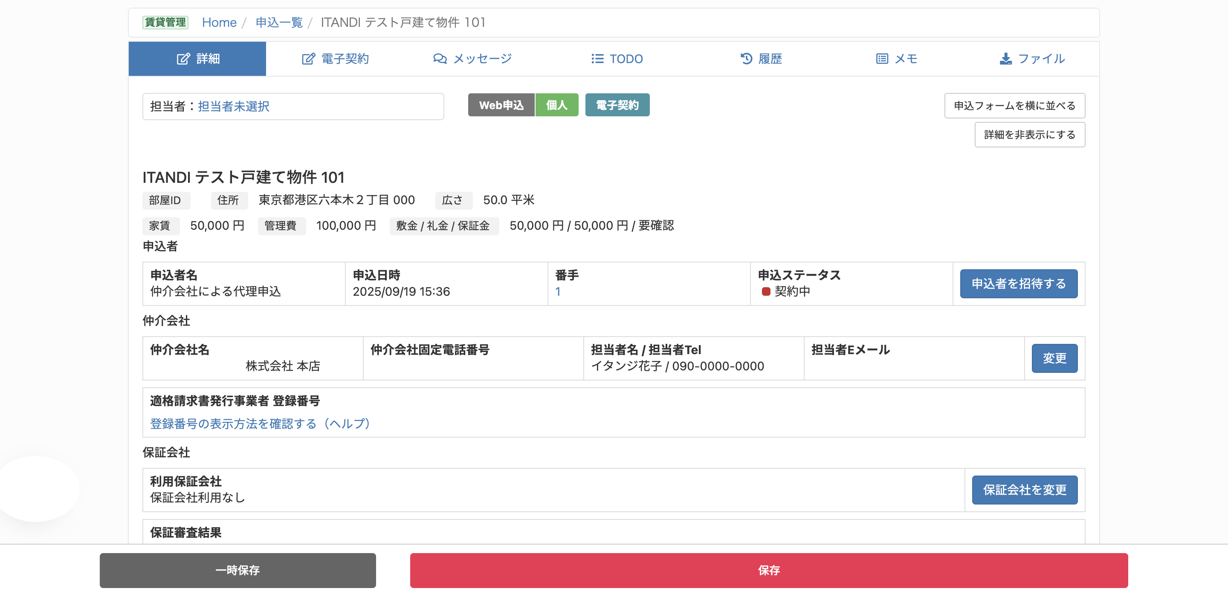Open the 詳細 tab
The image size is (1228, 594).
coord(197,58)
